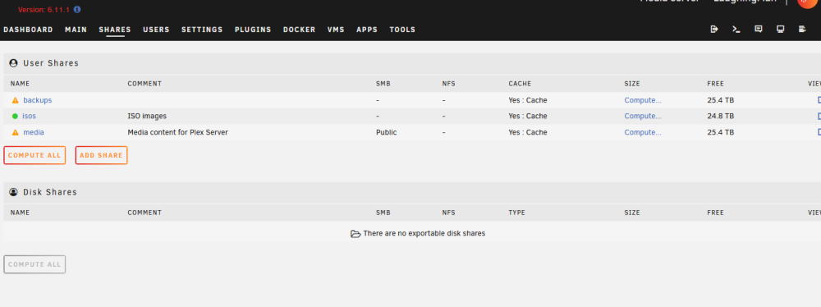Screen dimensions: 821x307
Task: Click the green status dot beside isos
Action: coord(15,117)
